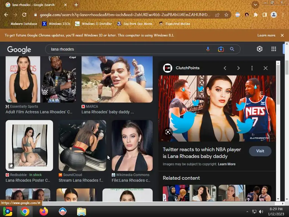Open the Chrome three-dot menu

(x=283, y=15)
